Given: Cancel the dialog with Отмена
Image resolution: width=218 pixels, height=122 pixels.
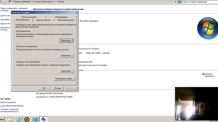Looking at the screenshot, I should tap(58, 88).
